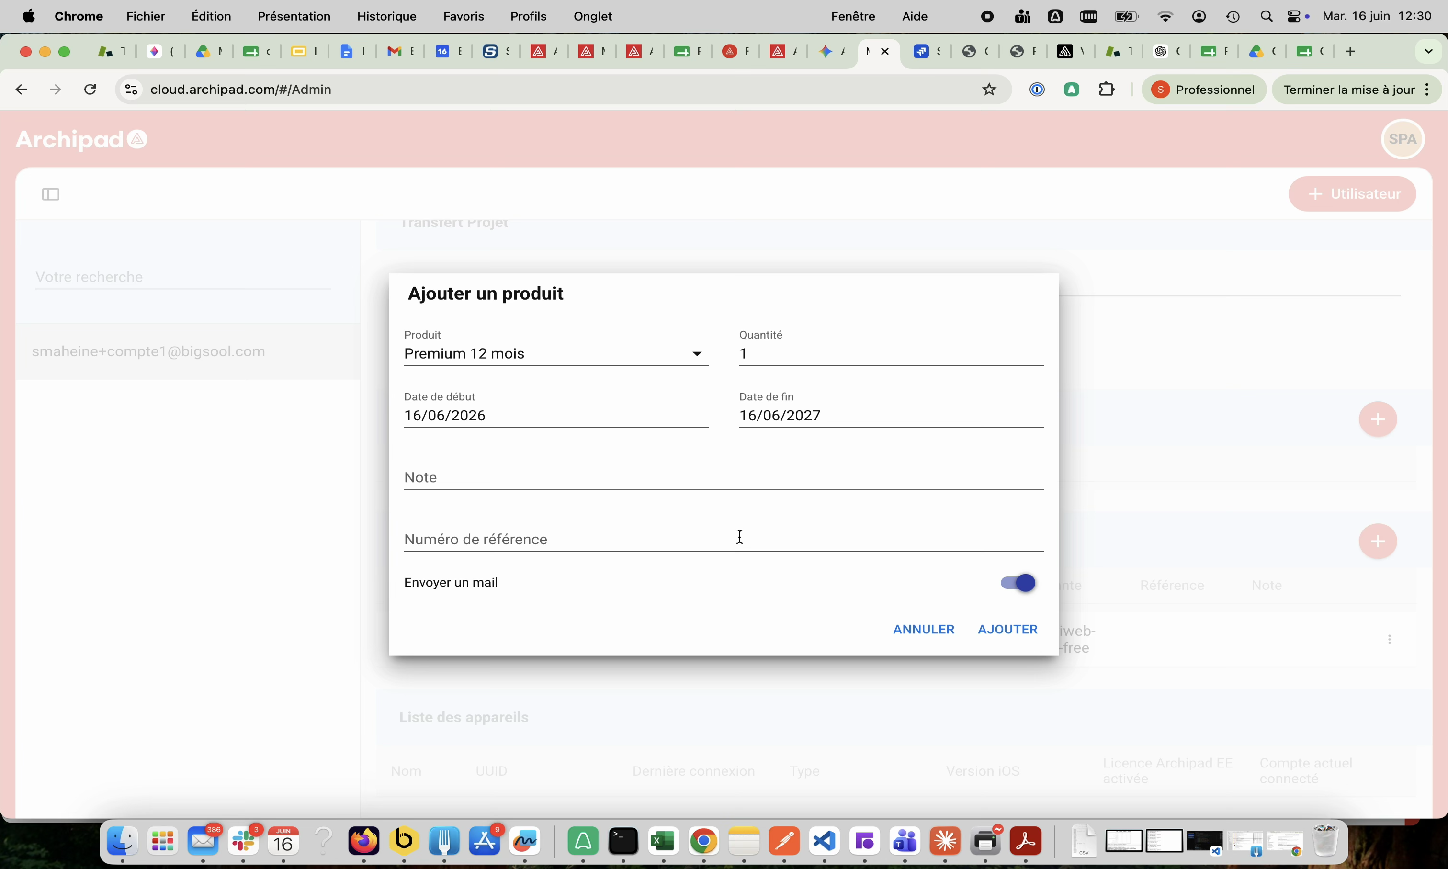Open the Profils menu
The width and height of the screenshot is (1448, 869).
coord(529,16)
